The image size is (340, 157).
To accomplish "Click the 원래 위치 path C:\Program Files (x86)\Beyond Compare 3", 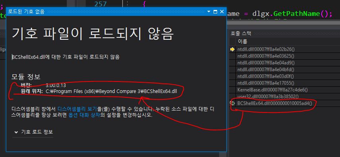I will tap(111, 91).
